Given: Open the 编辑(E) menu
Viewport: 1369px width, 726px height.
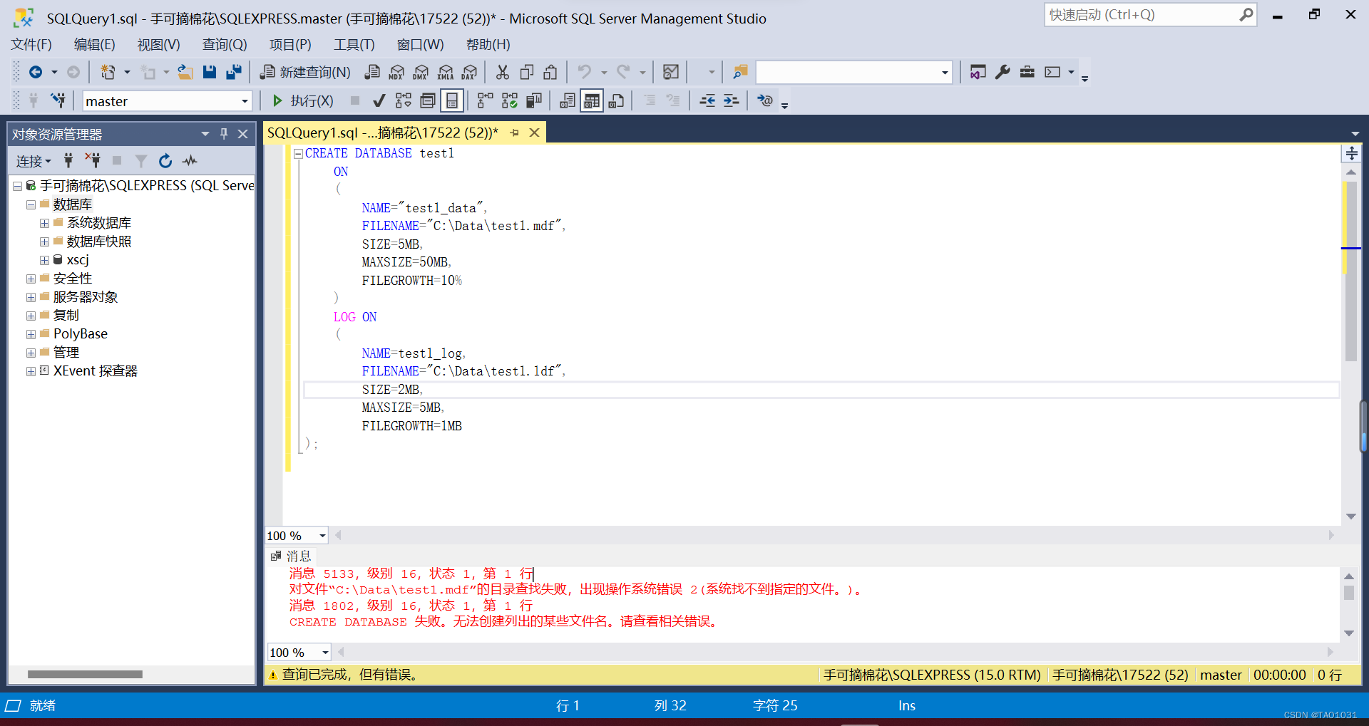Looking at the screenshot, I should click(95, 45).
